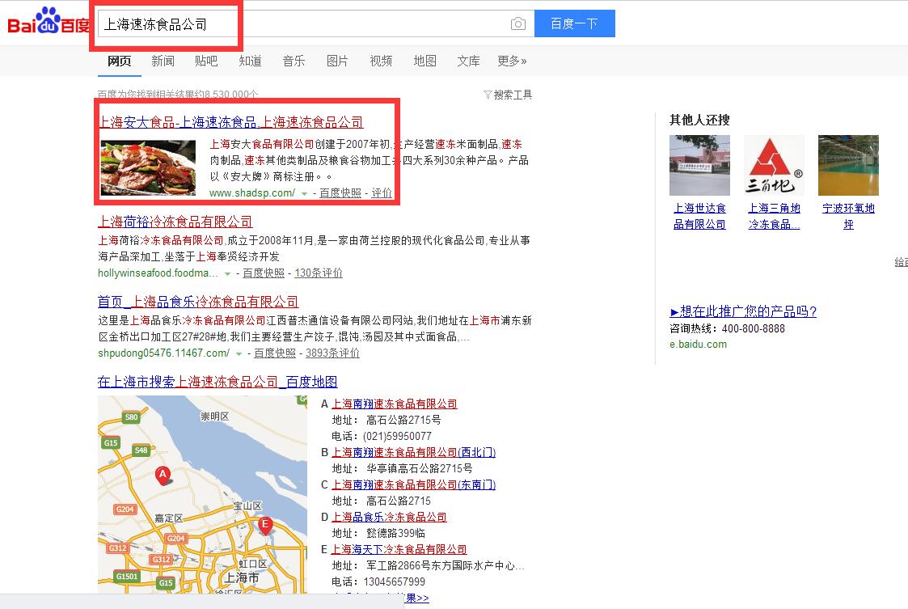908x609 pixels.
Task: Open the 地图 tab
Action: pyautogui.click(x=425, y=61)
